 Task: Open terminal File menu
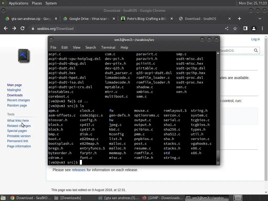(x=53, y=48)
